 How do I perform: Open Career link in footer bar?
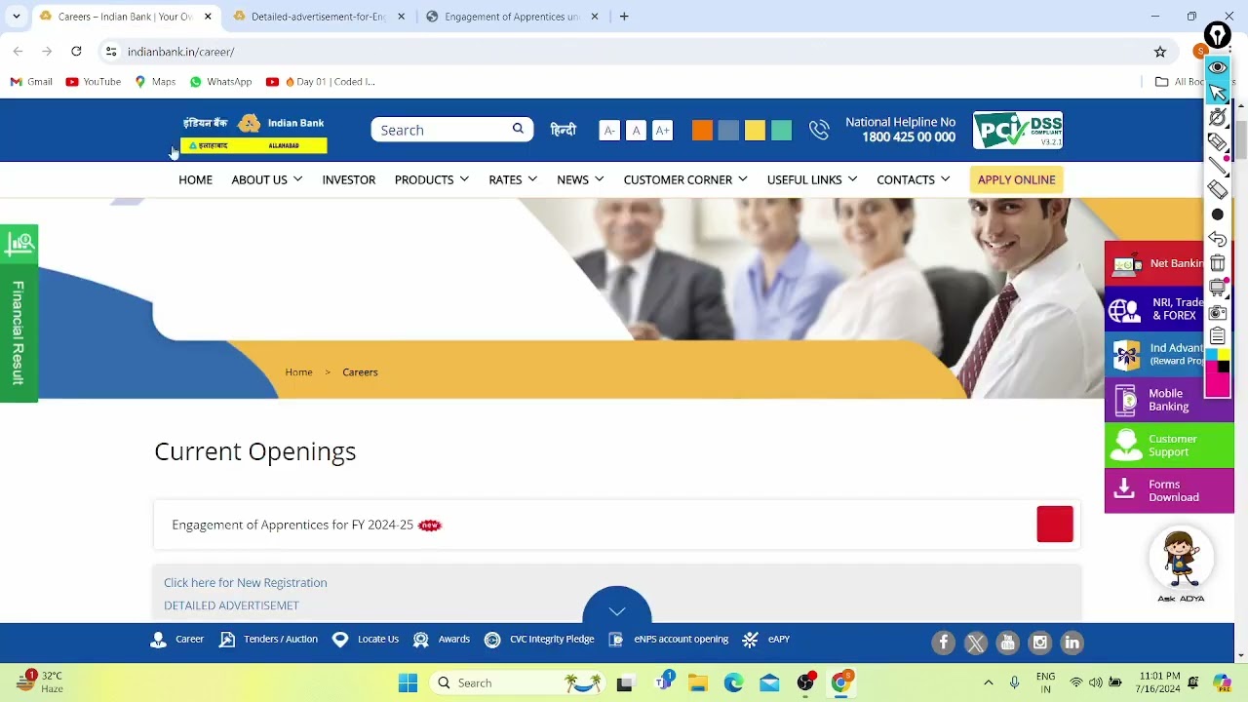[177, 640]
